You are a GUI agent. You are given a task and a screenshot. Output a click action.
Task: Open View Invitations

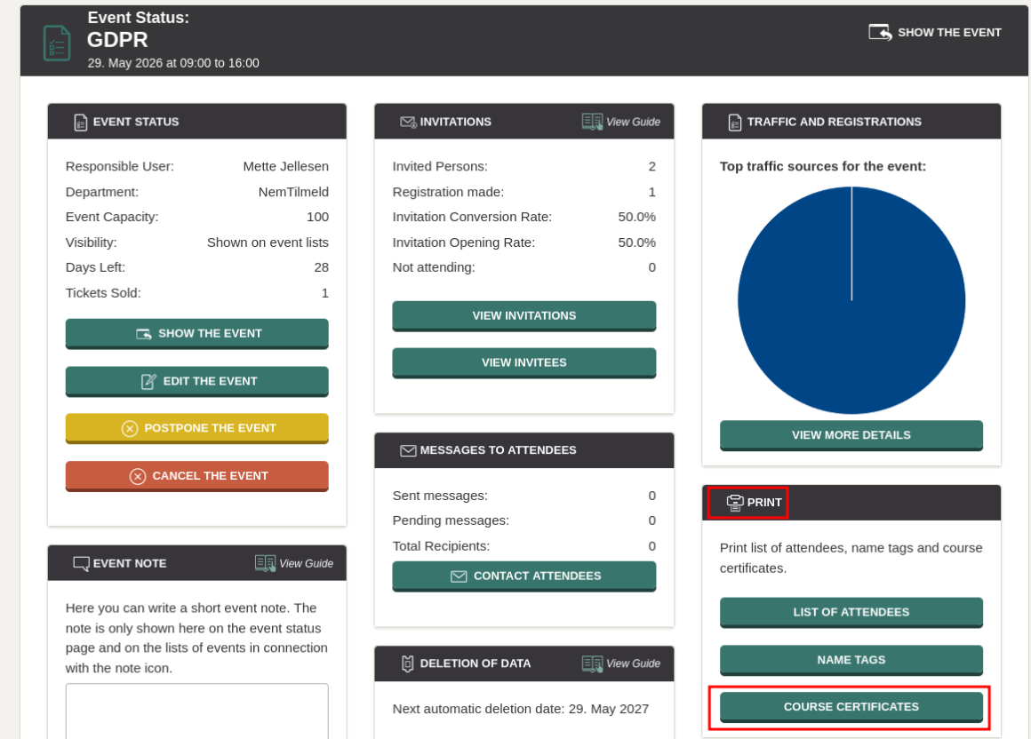click(x=524, y=316)
